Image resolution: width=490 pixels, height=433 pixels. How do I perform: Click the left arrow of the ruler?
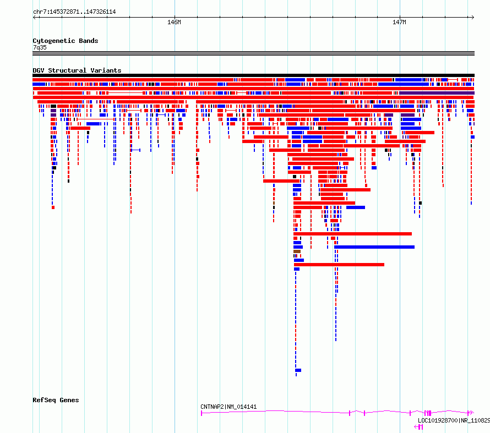point(35,18)
